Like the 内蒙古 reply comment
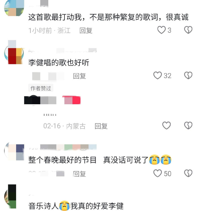 [x=166, y=125]
